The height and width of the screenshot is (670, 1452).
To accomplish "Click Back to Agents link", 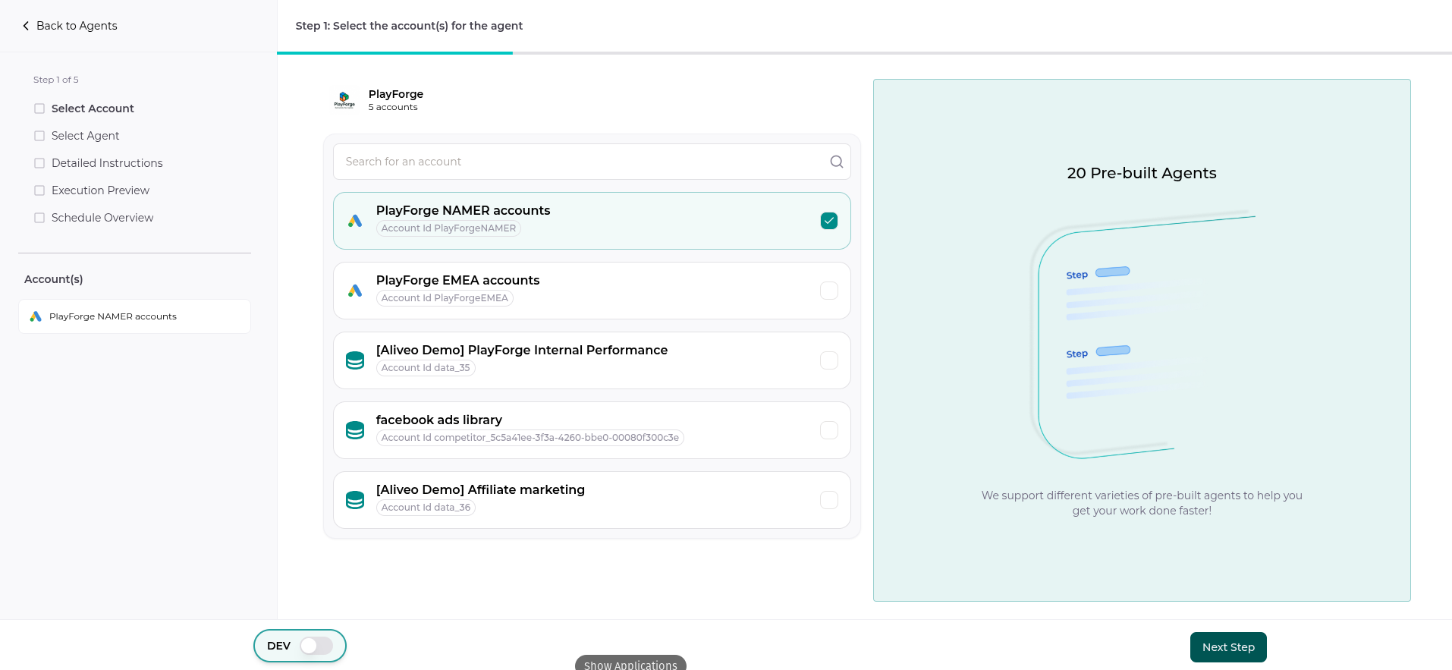I will tap(77, 26).
